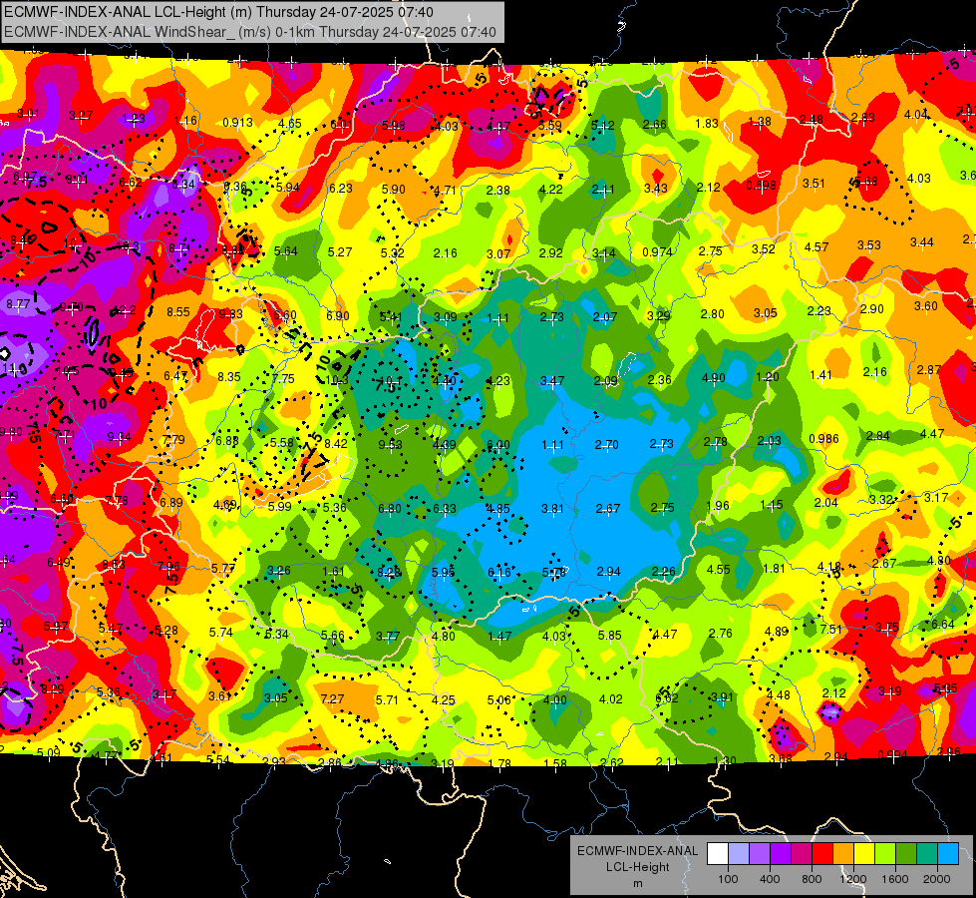
Task: Click the legend unit label 'm'
Action: 637,883
